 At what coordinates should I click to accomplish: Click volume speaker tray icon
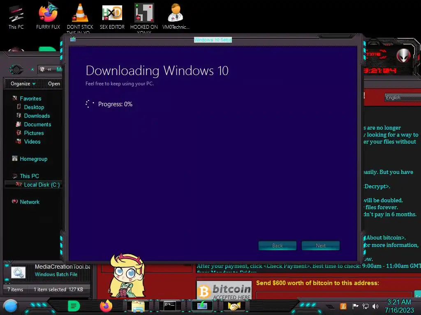pyautogui.click(x=375, y=306)
